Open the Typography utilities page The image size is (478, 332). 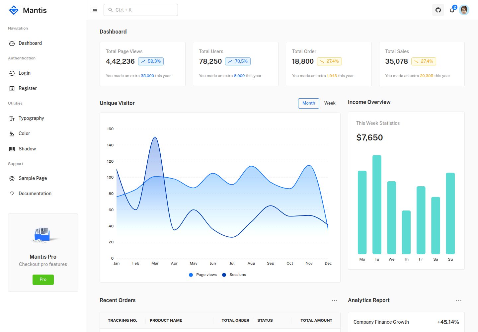43,118
